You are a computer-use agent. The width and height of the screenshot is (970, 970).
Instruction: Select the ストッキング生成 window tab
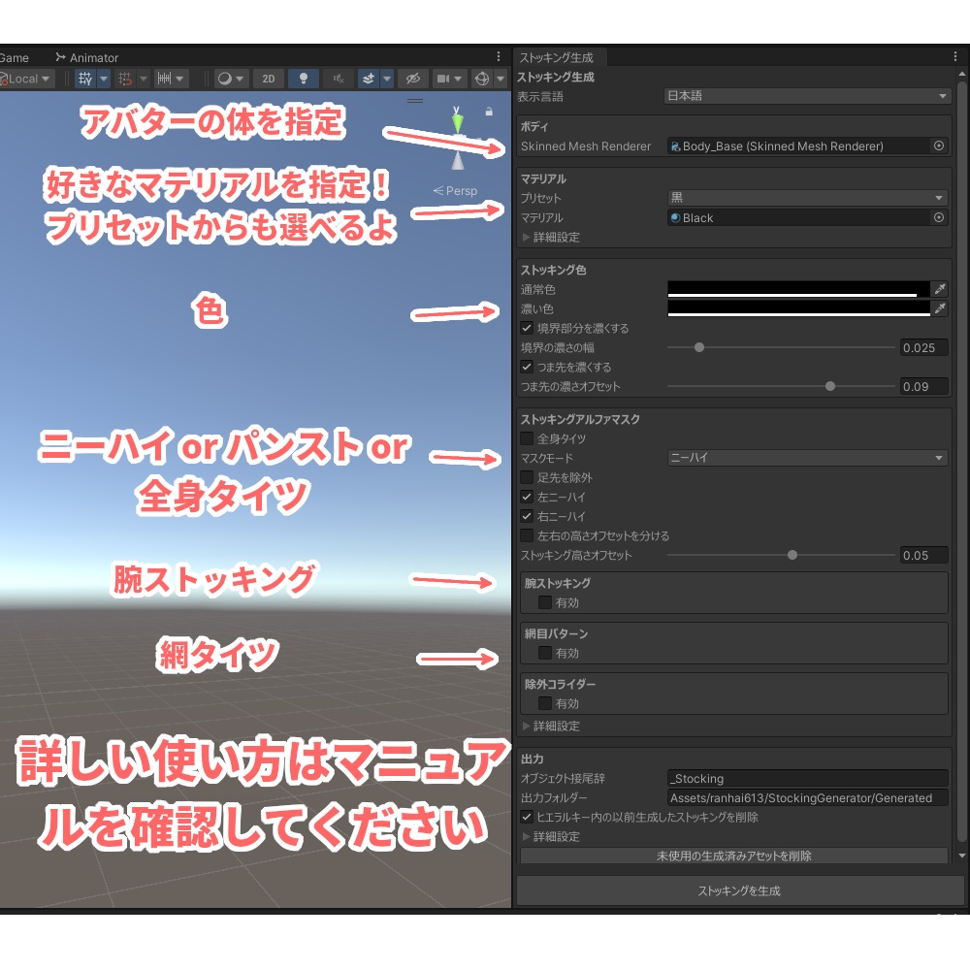(x=556, y=57)
